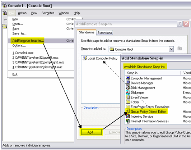Click the MMC icon in the menu bar
The width and height of the screenshot is (191, 150).
pos(5,13)
